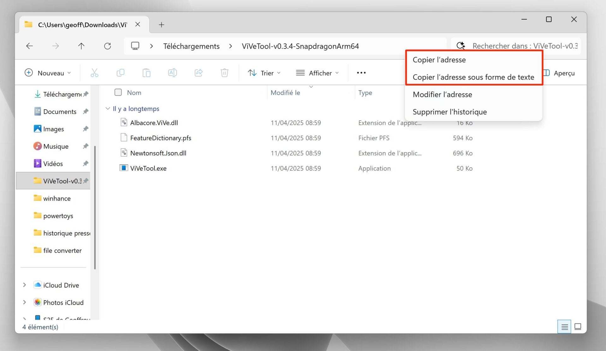Screen dimensions: 606x351
Task: Click the Copy icon in the toolbar
Action: click(x=120, y=73)
